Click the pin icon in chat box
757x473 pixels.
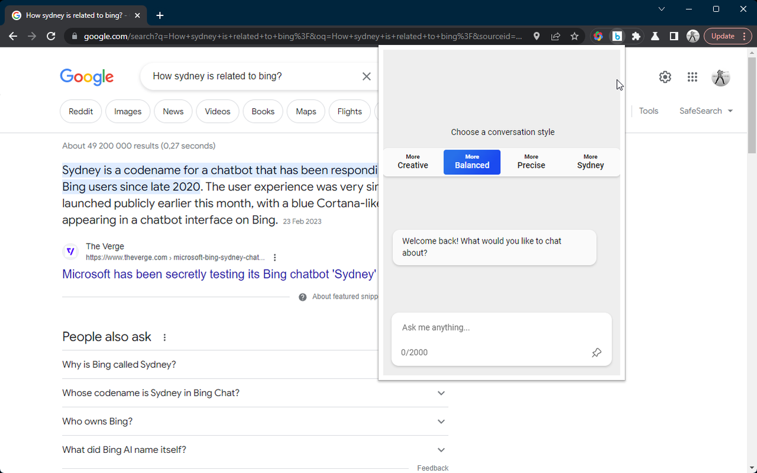tap(596, 352)
